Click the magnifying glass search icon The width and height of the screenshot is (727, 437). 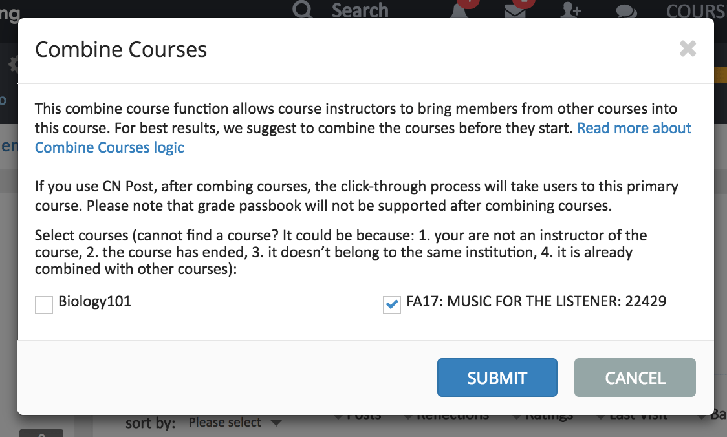[x=302, y=9]
